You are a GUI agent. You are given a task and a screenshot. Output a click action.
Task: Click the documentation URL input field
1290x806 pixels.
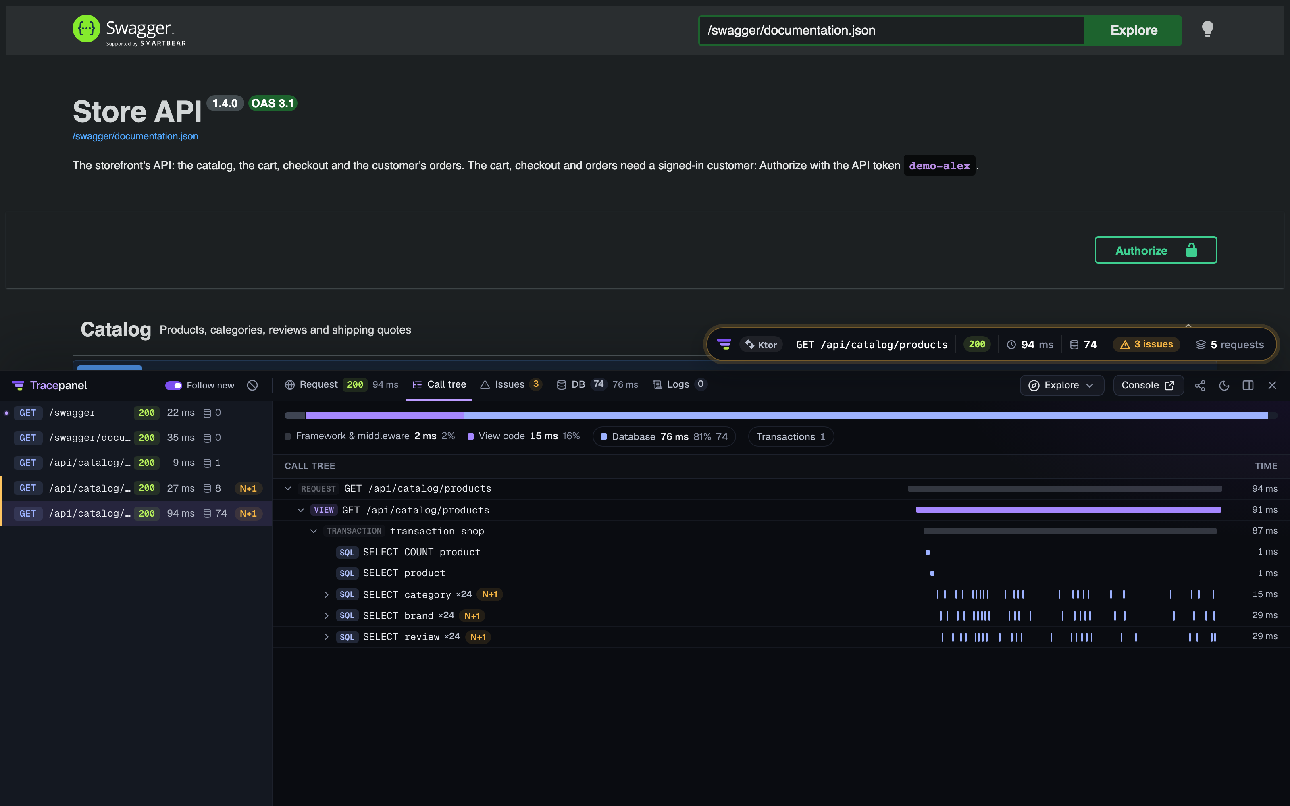[x=892, y=30]
